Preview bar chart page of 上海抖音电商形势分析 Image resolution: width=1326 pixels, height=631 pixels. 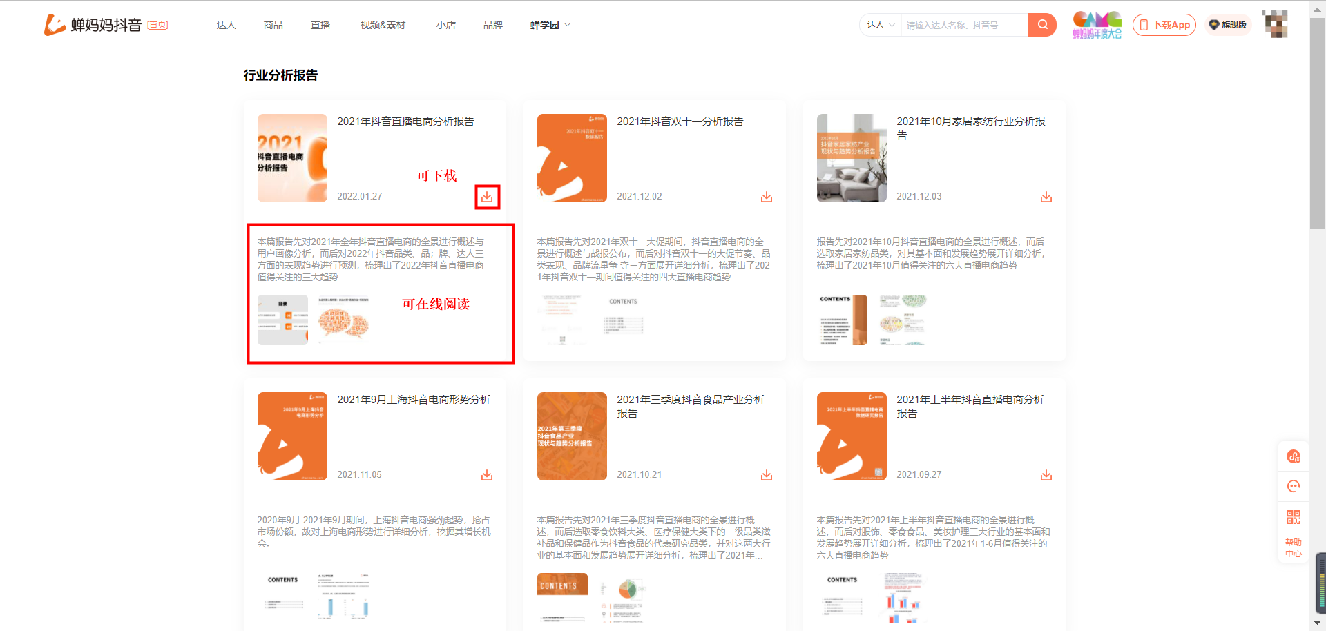[344, 598]
